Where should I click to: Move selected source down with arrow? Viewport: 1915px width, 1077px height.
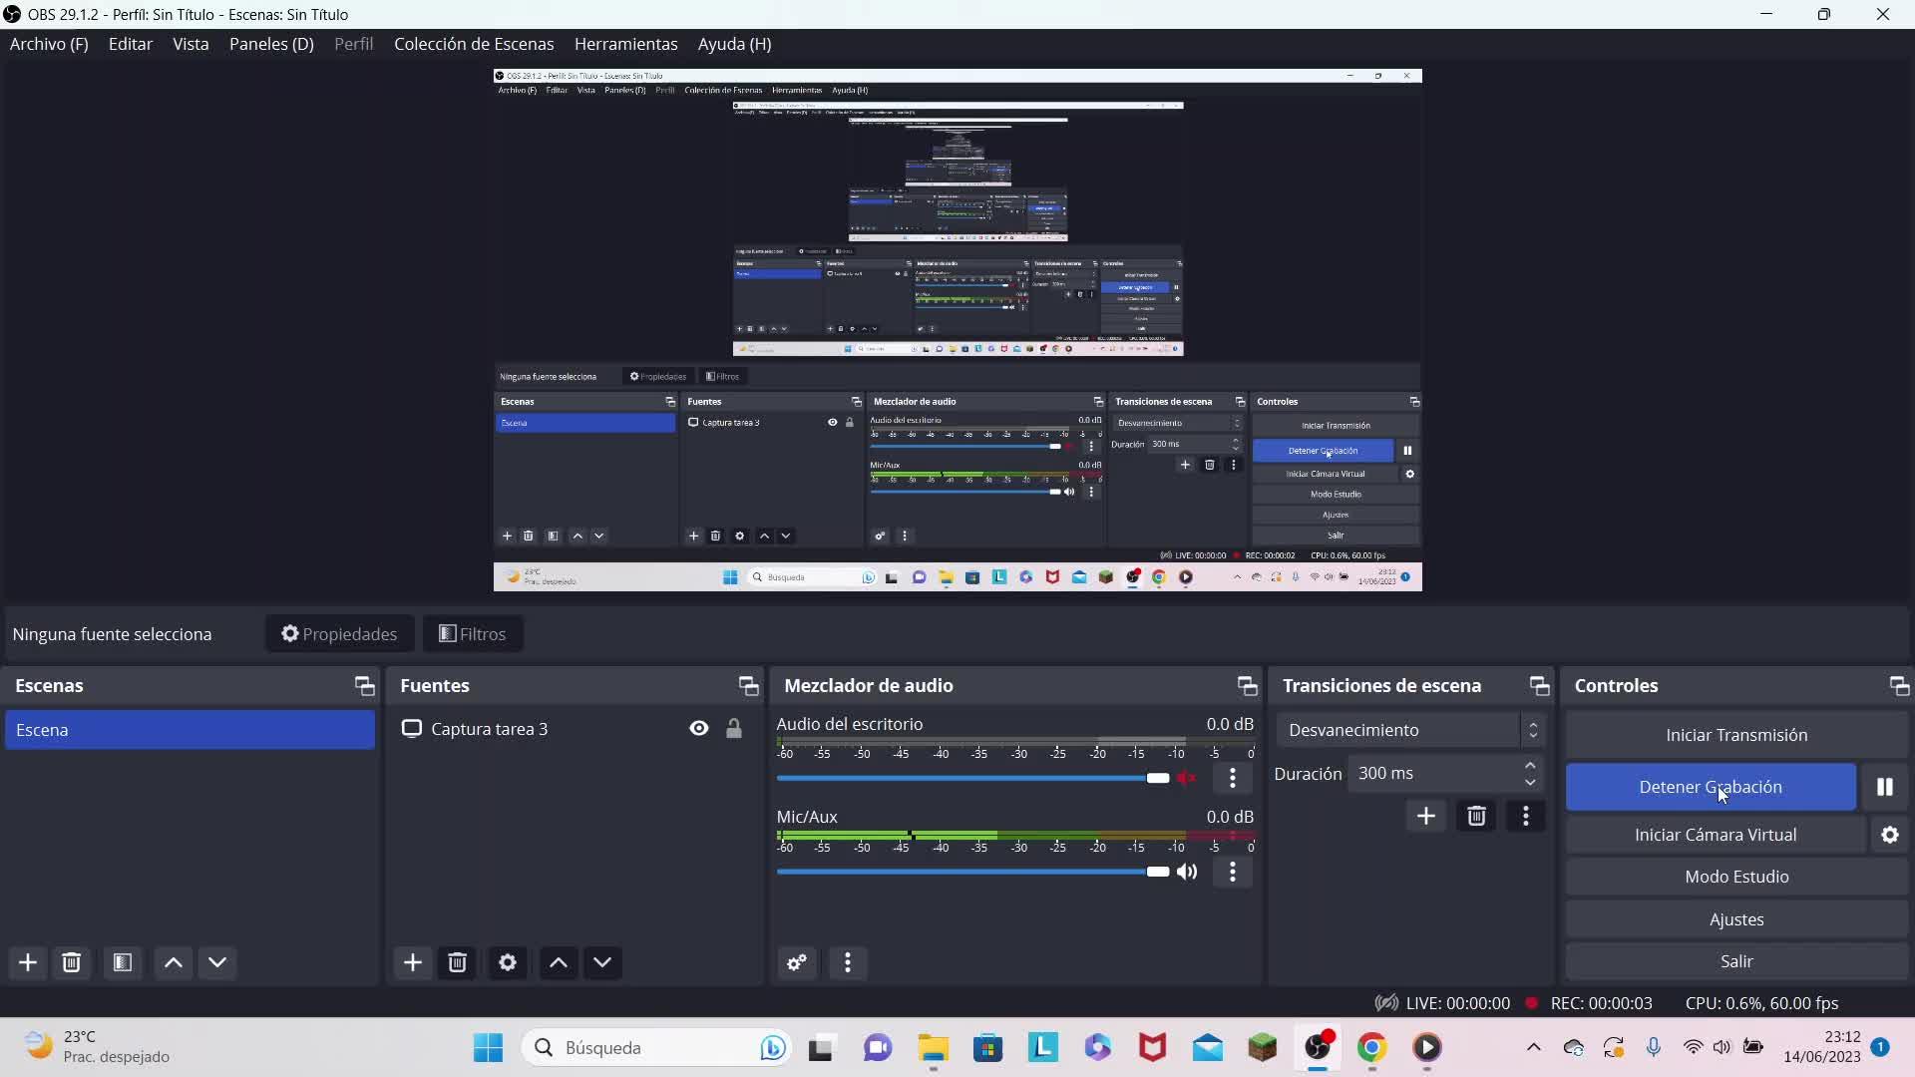(x=601, y=962)
